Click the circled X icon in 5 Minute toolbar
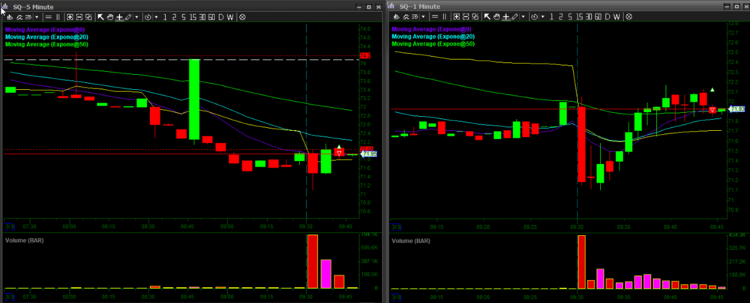Viewport: 750px width, 303px height. click(241, 16)
